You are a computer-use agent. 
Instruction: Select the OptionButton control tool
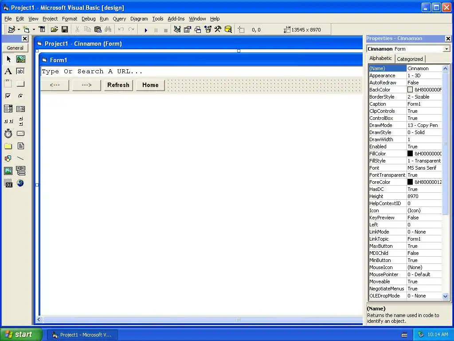tap(20, 96)
